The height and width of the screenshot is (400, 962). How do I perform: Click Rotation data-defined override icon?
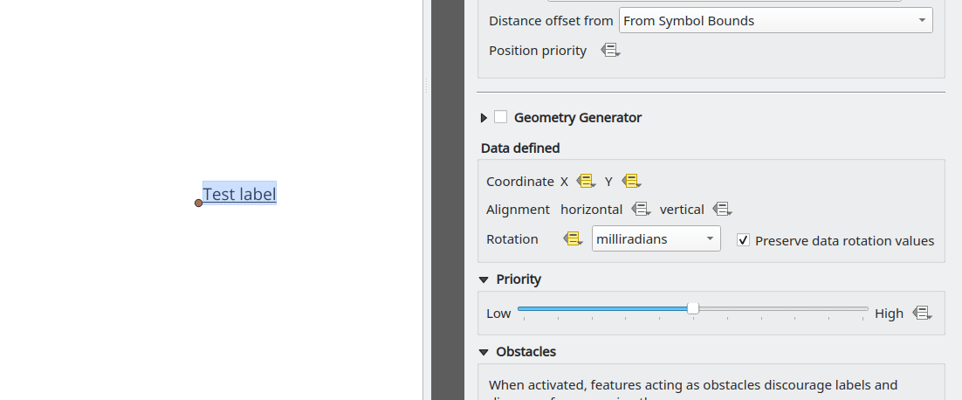pos(573,238)
